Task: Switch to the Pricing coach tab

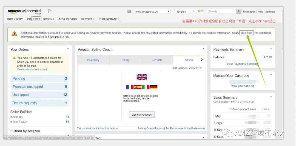Action: coord(125,60)
